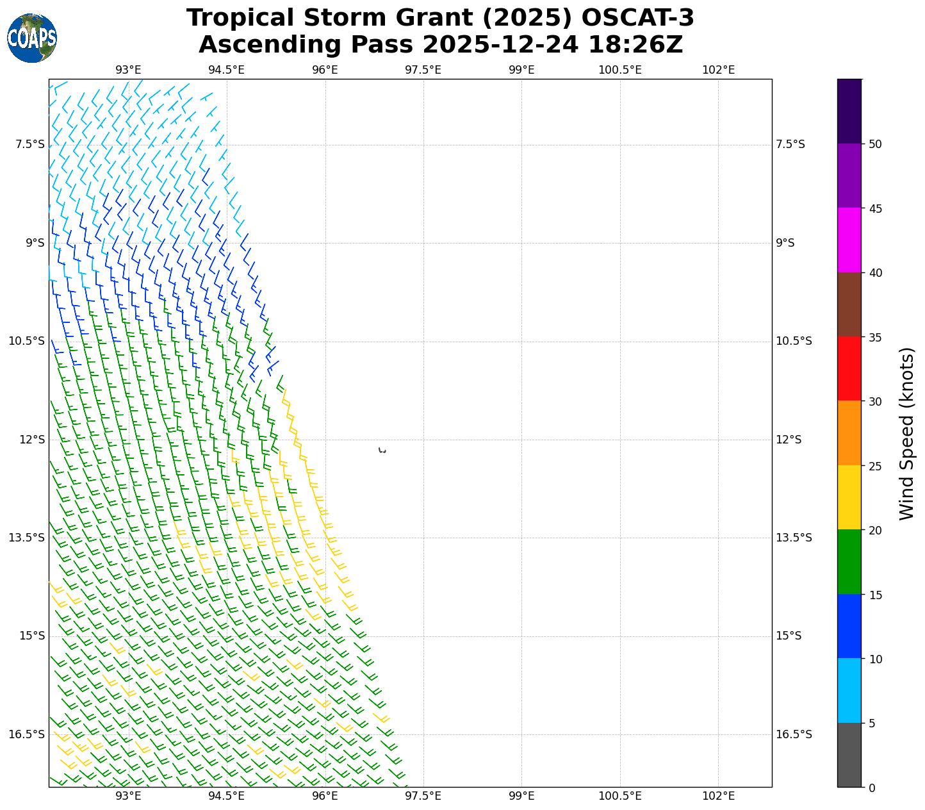The width and height of the screenshot is (925, 810).
Task: Select the magenta 40–45 knots color band
Action: click(849, 240)
